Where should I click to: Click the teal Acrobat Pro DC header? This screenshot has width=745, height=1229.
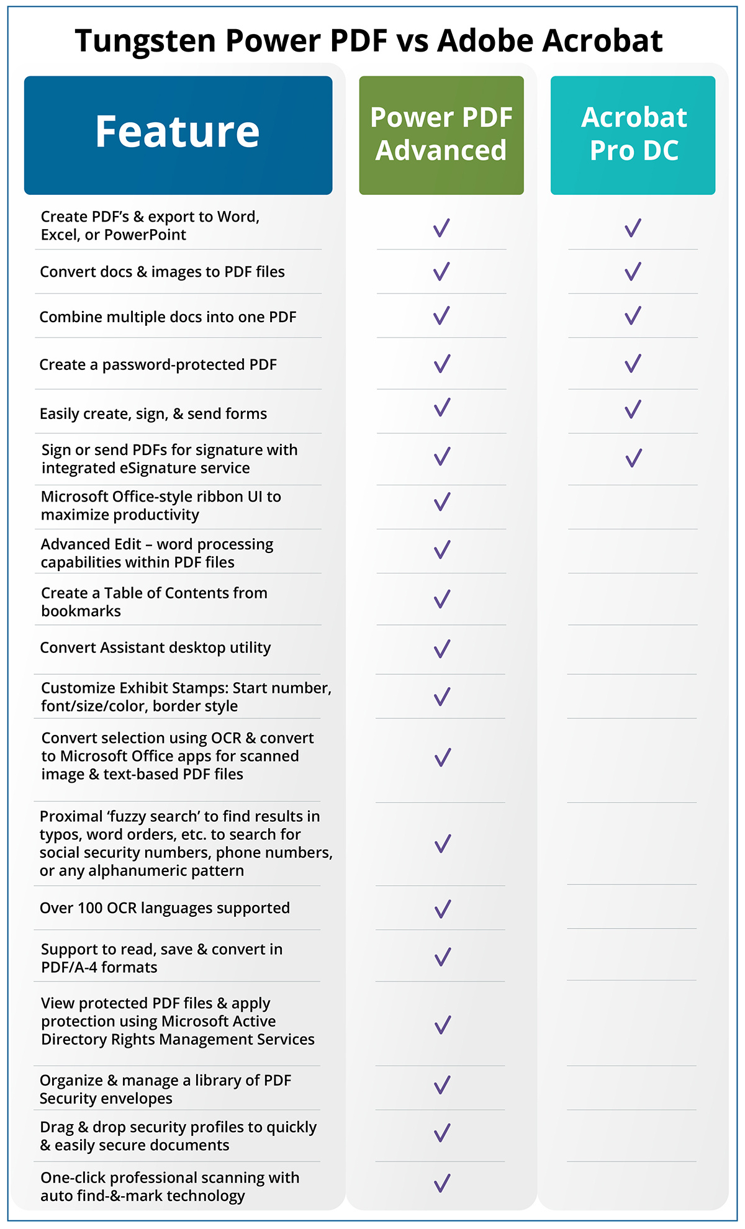point(633,135)
